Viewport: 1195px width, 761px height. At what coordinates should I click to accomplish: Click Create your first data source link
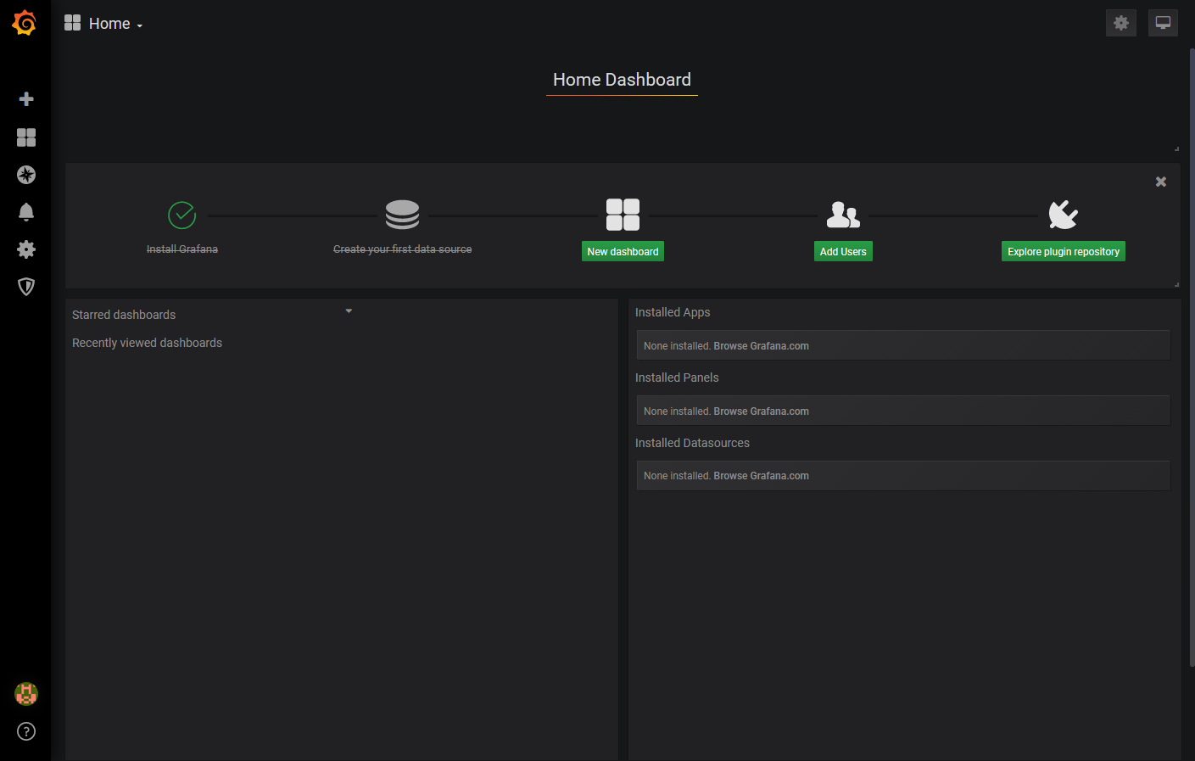click(x=402, y=249)
